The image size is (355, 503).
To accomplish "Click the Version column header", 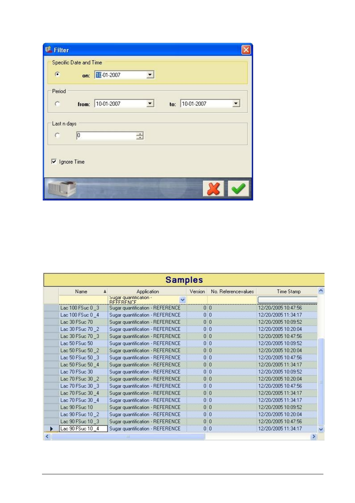I will click(197, 291).
